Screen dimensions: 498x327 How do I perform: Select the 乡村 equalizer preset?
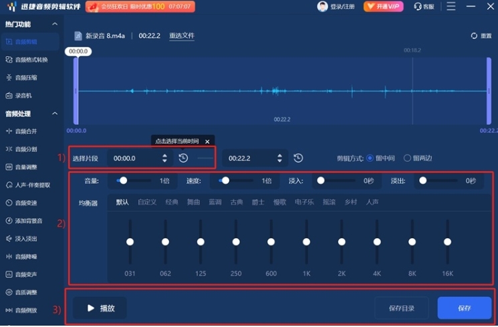351,202
